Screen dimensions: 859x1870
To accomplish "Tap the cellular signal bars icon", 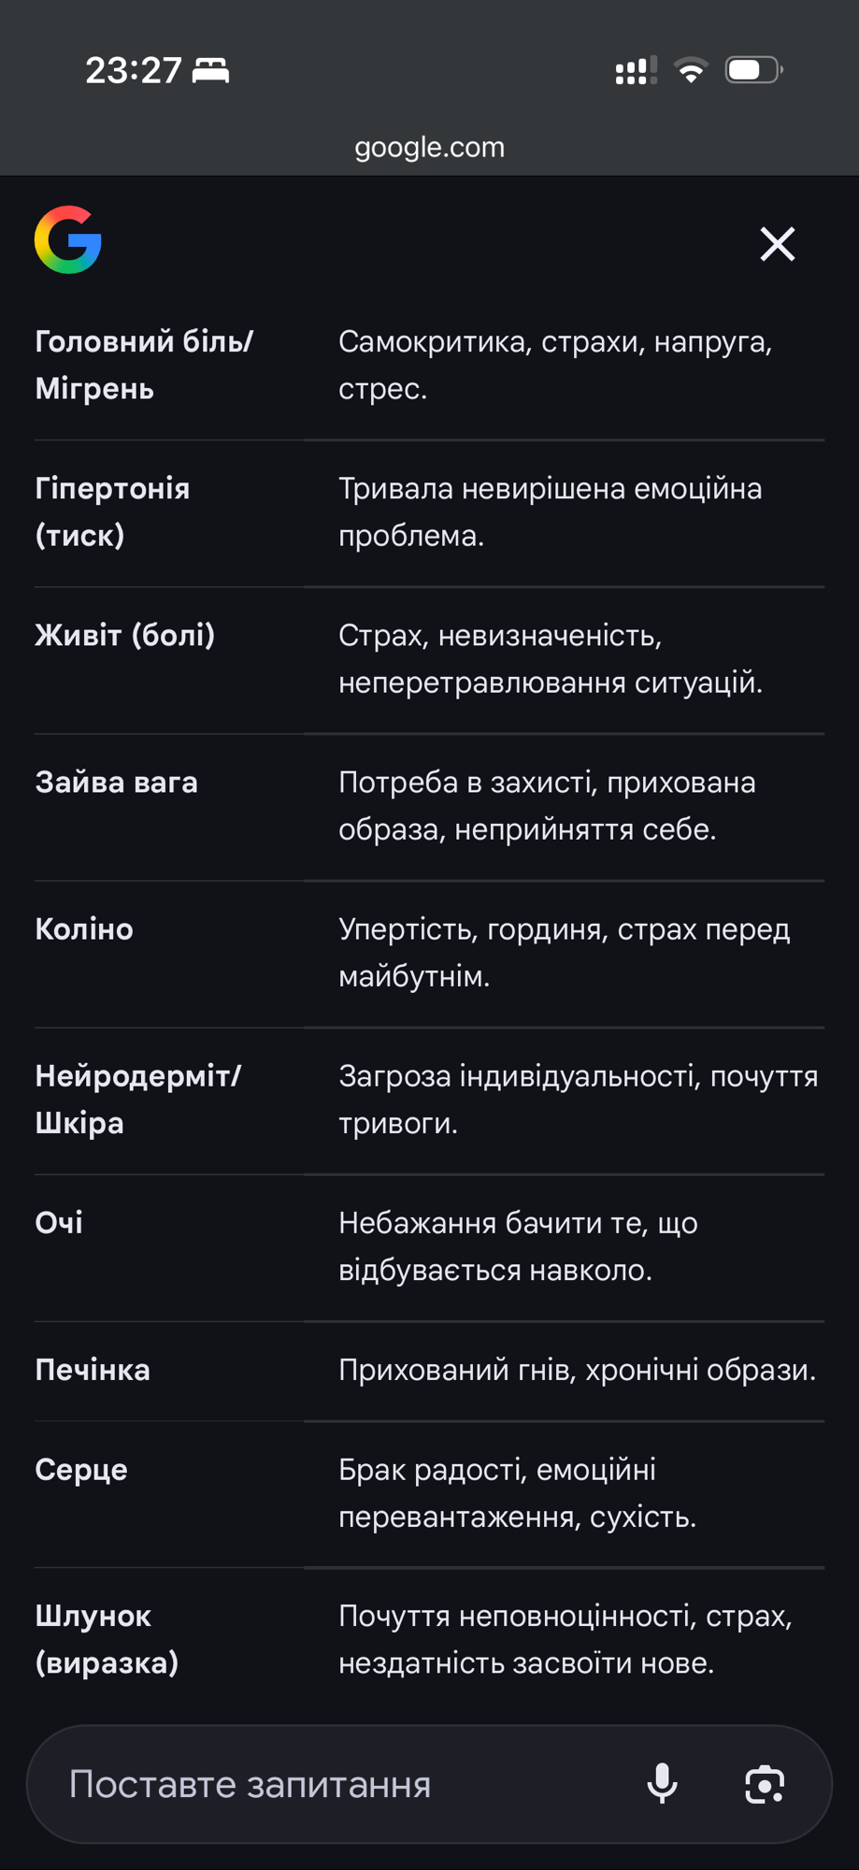I will [x=636, y=70].
